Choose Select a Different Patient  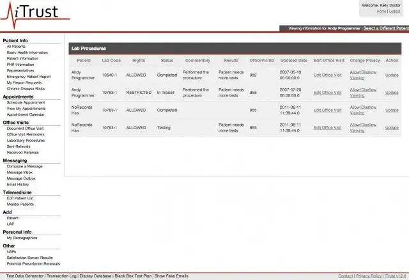(x=386, y=28)
